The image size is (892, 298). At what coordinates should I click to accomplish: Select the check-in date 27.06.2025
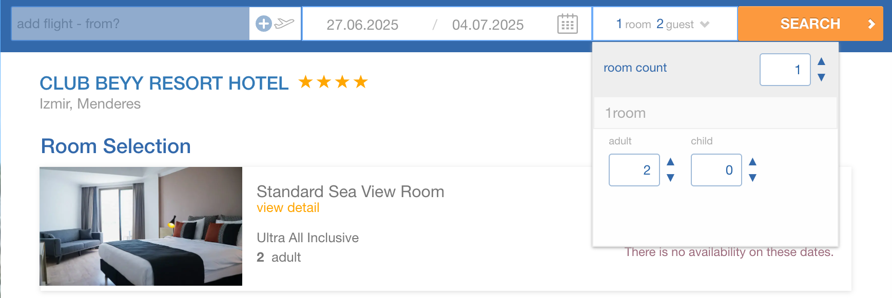(362, 25)
